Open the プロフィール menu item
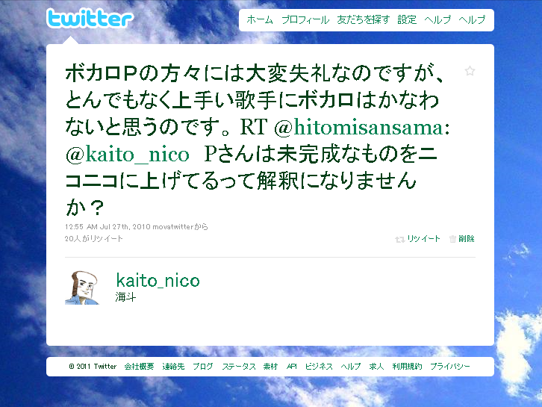Screen dimensions: 542x407 (x=305, y=19)
